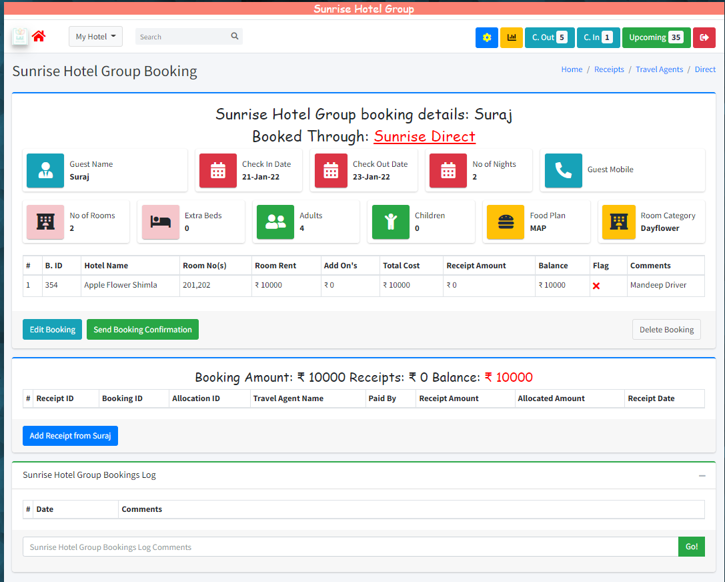Submit log comment with Go! button

click(x=691, y=547)
